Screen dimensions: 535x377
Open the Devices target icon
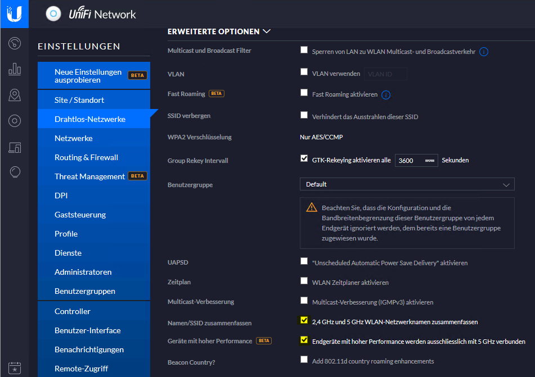point(15,121)
